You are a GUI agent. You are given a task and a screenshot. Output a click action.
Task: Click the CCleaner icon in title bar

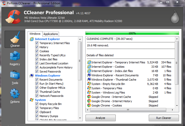[4, 3]
